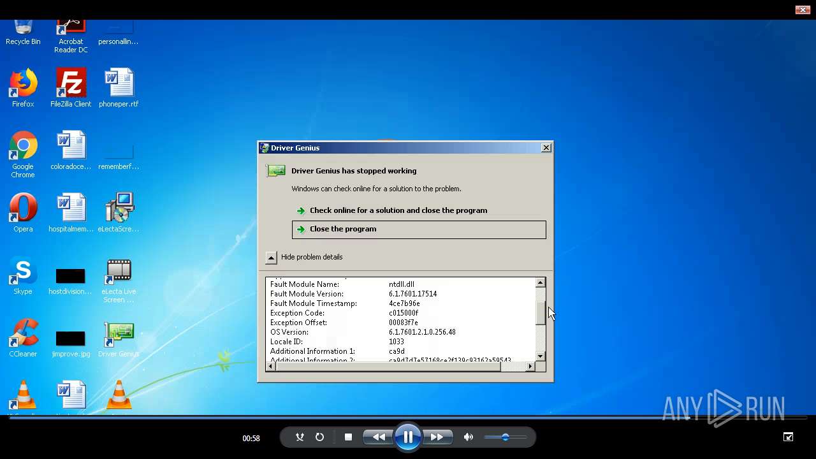Collapse with Hide problem details arrow
The image size is (816, 459).
271,257
